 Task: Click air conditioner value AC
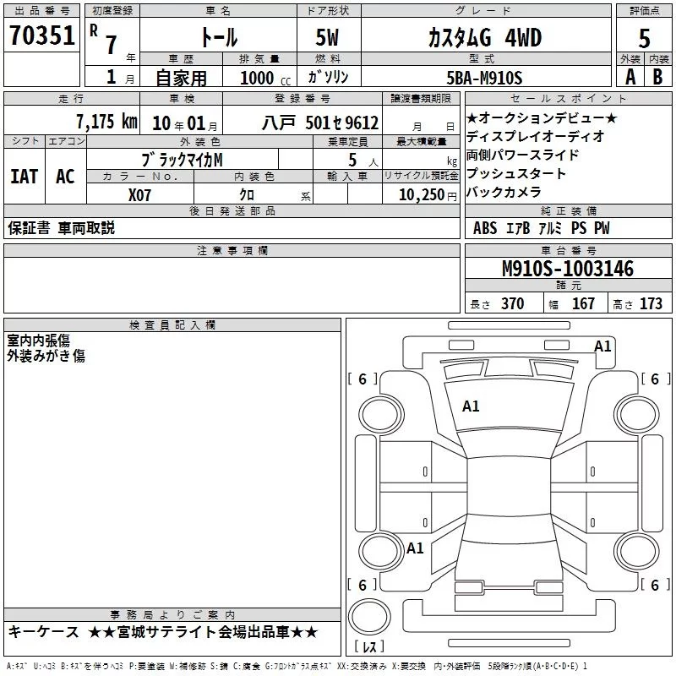tap(65, 177)
